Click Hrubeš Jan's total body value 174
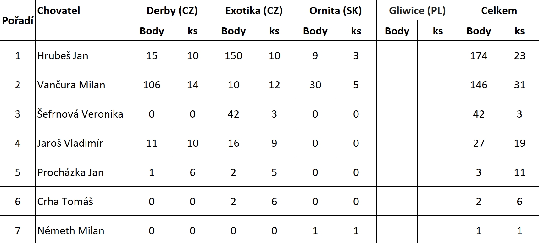539x243 pixels. pyautogui.click(x=479, y=56)
